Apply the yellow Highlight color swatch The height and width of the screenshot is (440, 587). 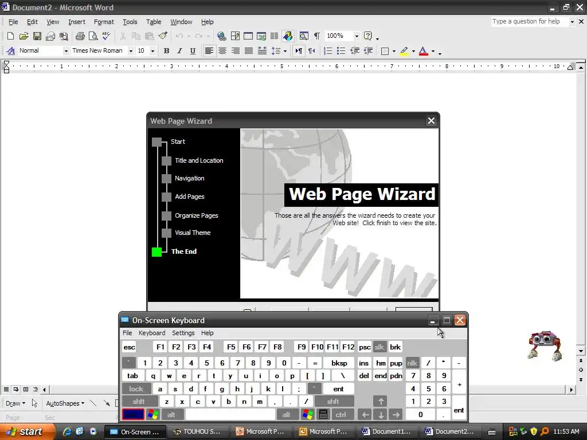pos(404,51)
